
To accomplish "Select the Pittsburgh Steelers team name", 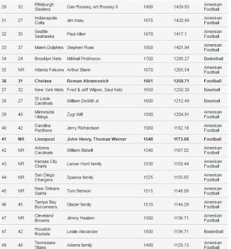I will (x=44, y=7).
